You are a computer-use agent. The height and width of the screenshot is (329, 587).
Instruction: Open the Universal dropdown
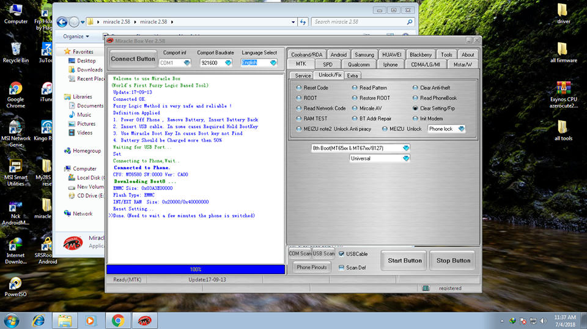point(406,159)
